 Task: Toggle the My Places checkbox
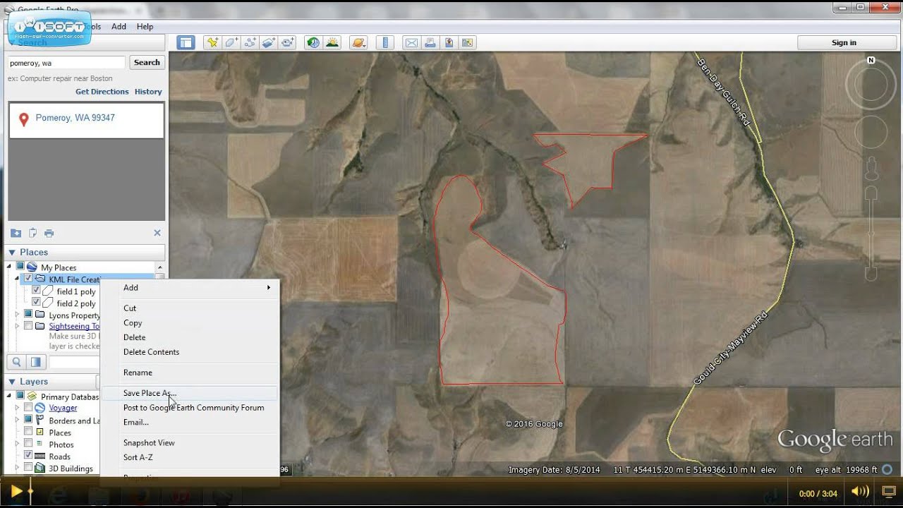(20, 267)
